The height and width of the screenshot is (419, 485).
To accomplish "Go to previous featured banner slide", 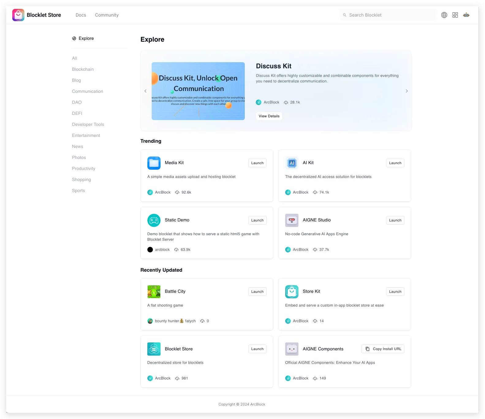I will click(146, 91).
